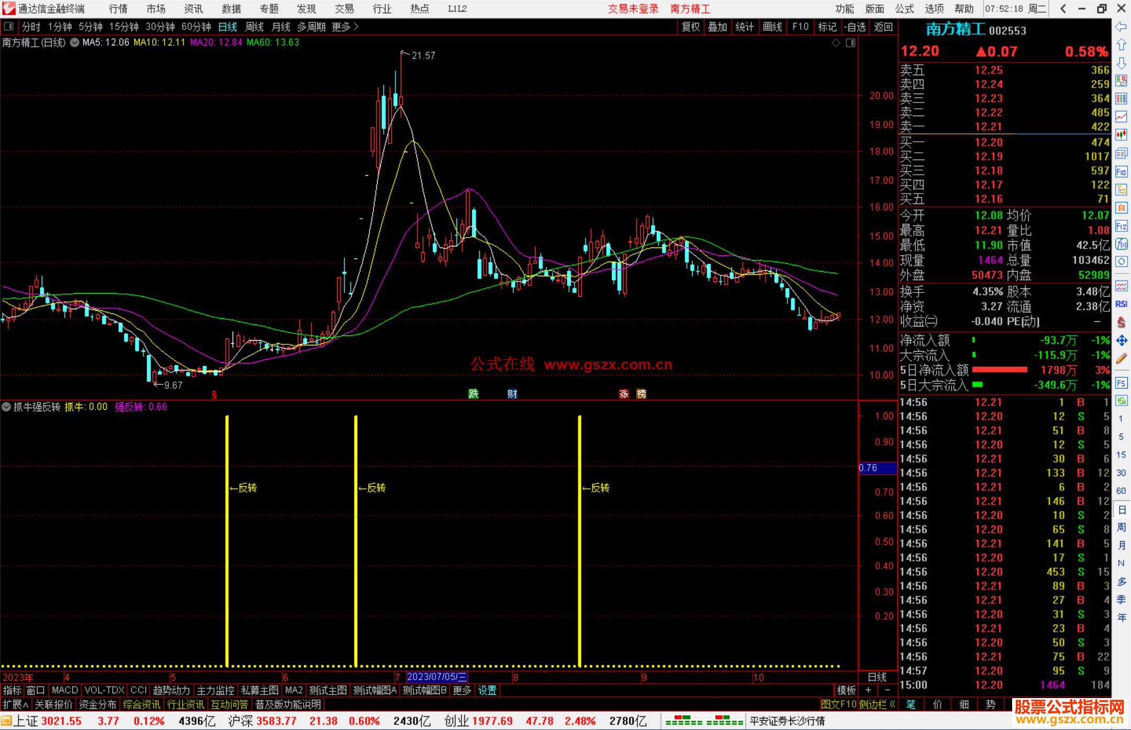Viewport: 1131px width, 730px height.
Task: Toggle the MA indicator circle next to 南方精工(日线)
Action: tap(74, 42)
